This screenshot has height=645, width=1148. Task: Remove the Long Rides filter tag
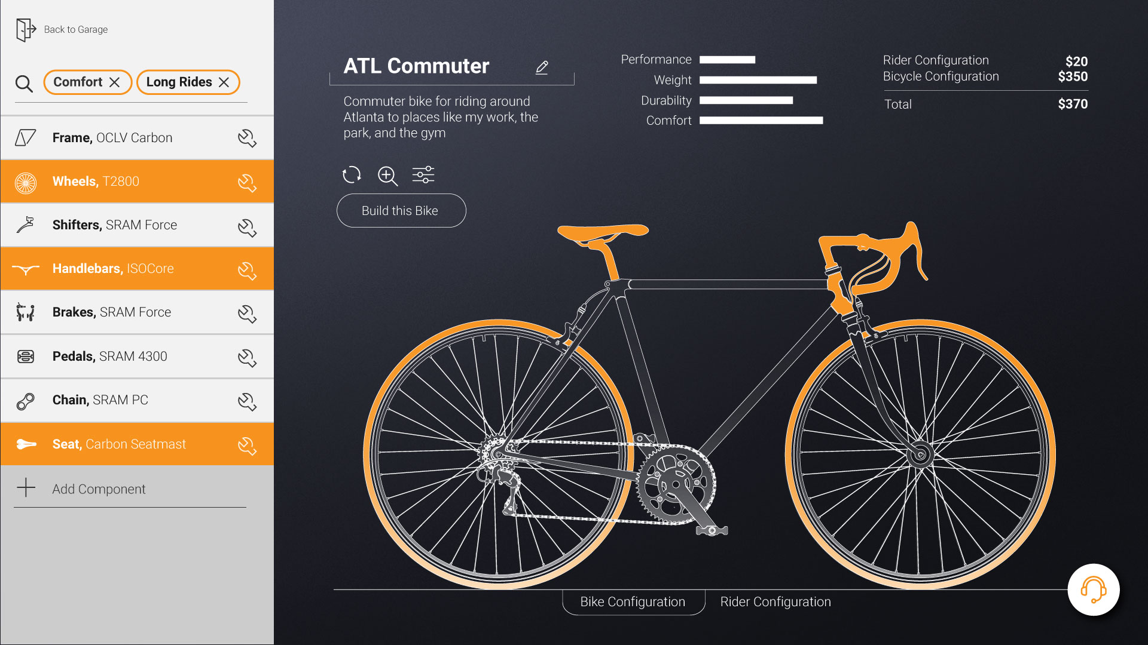(x=224, y=82)
